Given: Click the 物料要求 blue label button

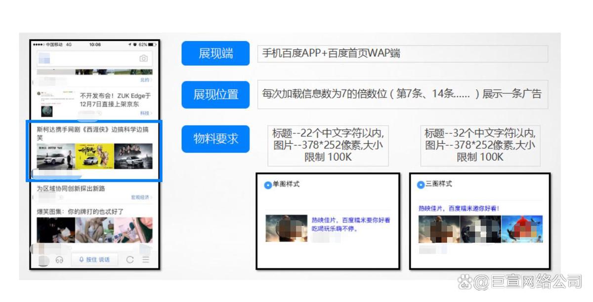Looking at the screenshot, I should click(x=215, y=139).
